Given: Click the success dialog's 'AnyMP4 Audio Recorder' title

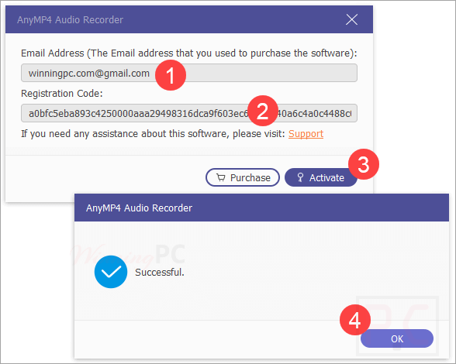Looking at the screenshot, I should pyautogui.click(x=139, y=208).
